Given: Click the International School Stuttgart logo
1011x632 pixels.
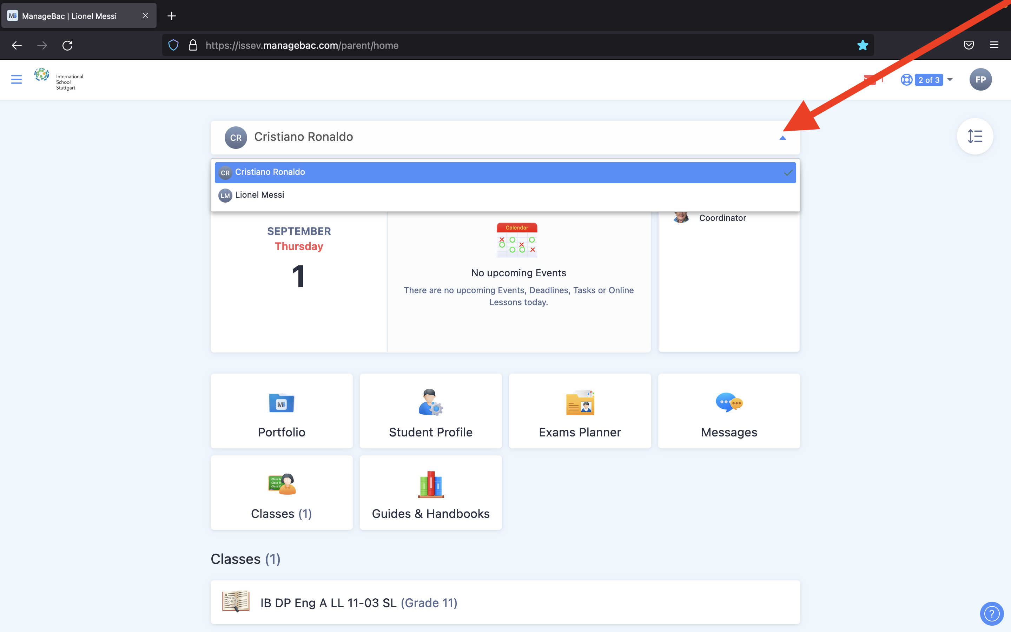Looking at the screenshot, I should tap(59, 79).
